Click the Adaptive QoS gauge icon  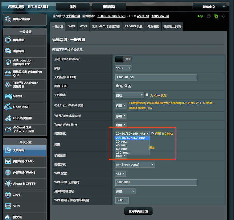pyautogui.click(x=8, y=73)
